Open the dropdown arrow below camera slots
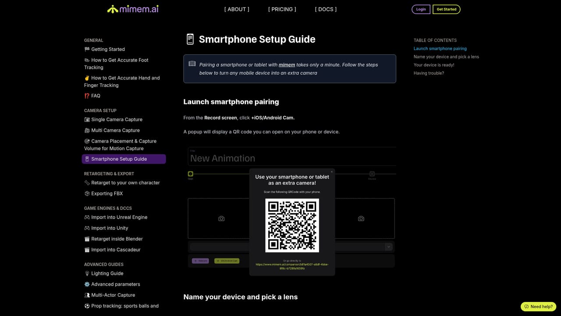The height and width of the screenshot is (316, 561). pos(388,247)
